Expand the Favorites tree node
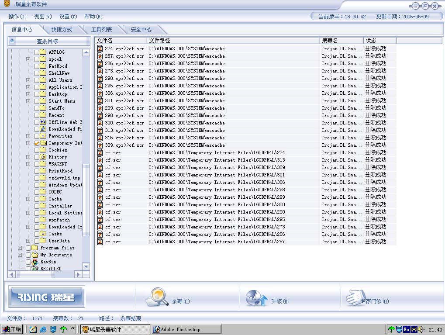The height and width of the screenshot is (335, 445). [x=28, y=136]
